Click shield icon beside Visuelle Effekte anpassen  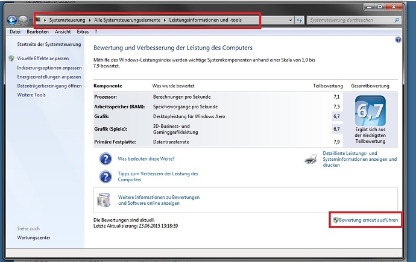(11, 58)
